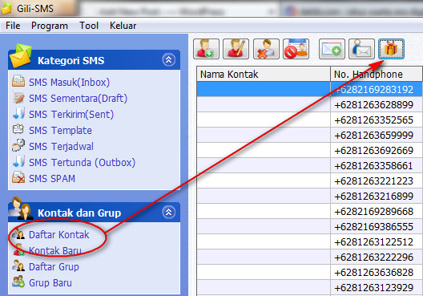Open the Grup Baru link
Viewport: 423px width, 296px height.
[x=50, y=283]
